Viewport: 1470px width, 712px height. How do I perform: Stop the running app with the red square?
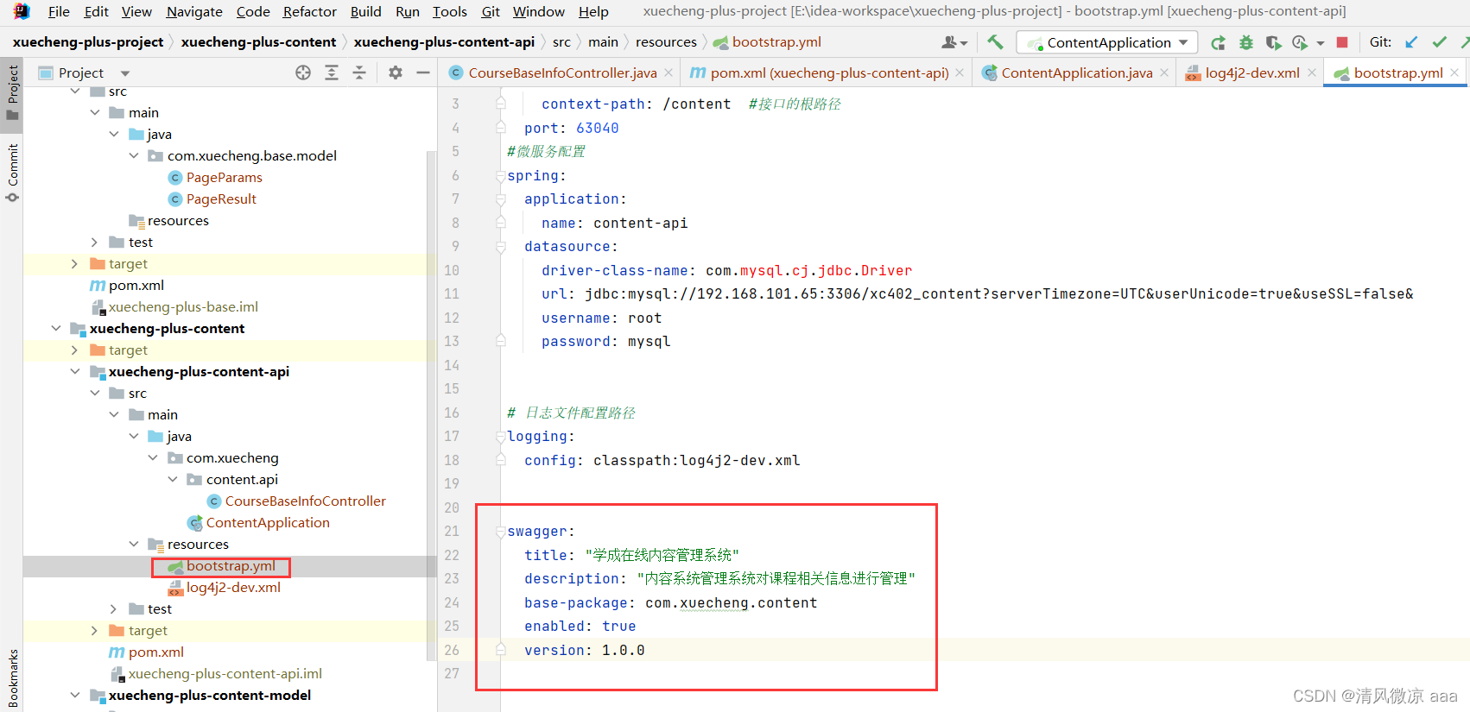tap(1342, 42)
